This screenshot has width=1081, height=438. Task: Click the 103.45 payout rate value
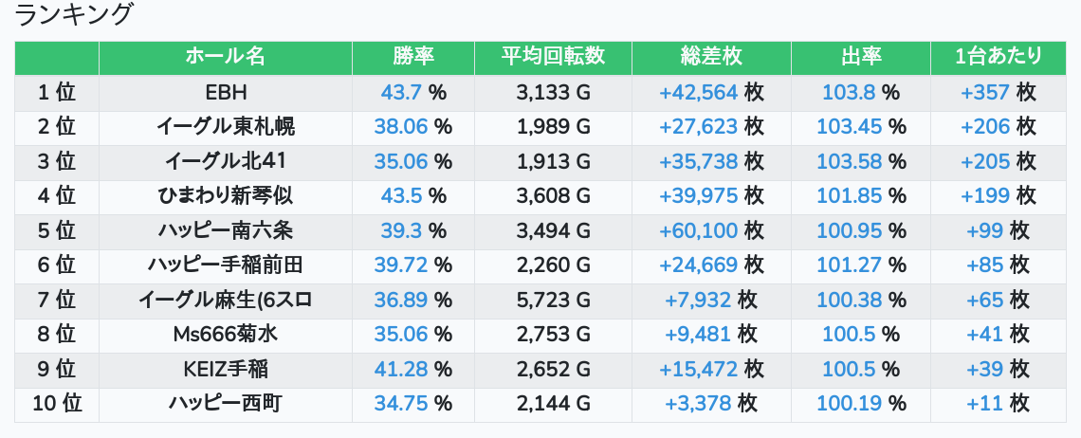point(849,127)
